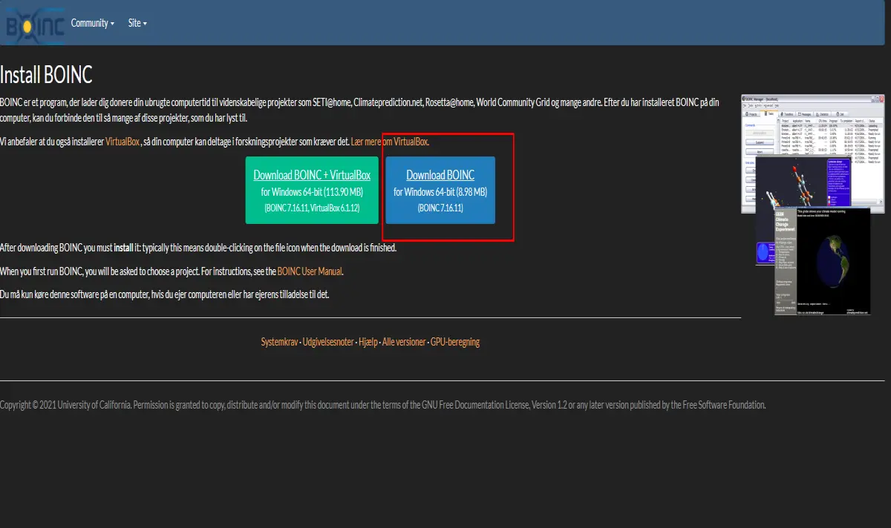Click the 'Du må kun køre denne software' notice

pos(164,294)
